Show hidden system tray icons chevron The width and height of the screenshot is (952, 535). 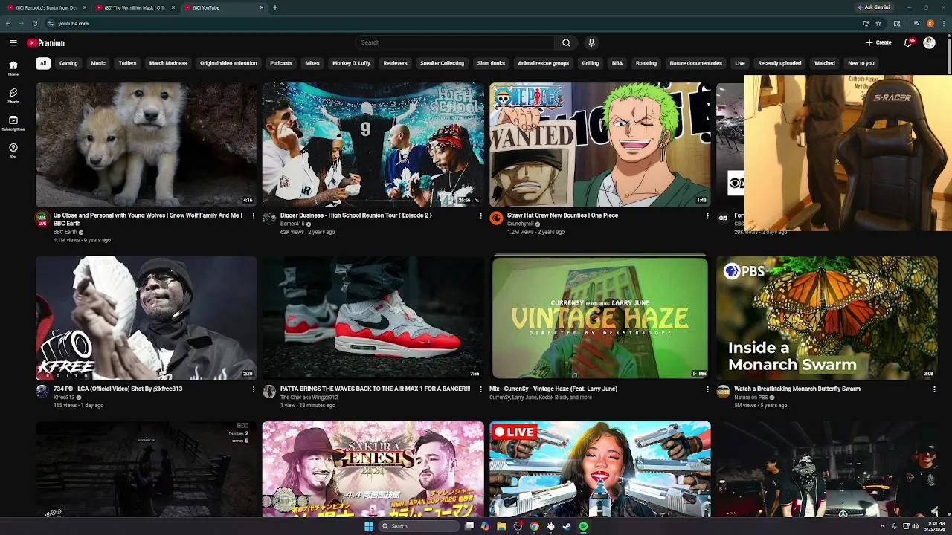pos(882,526)
